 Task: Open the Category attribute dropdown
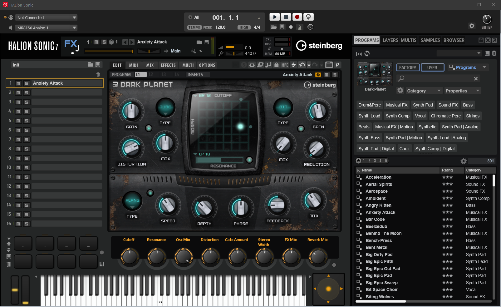click(424, 91)
